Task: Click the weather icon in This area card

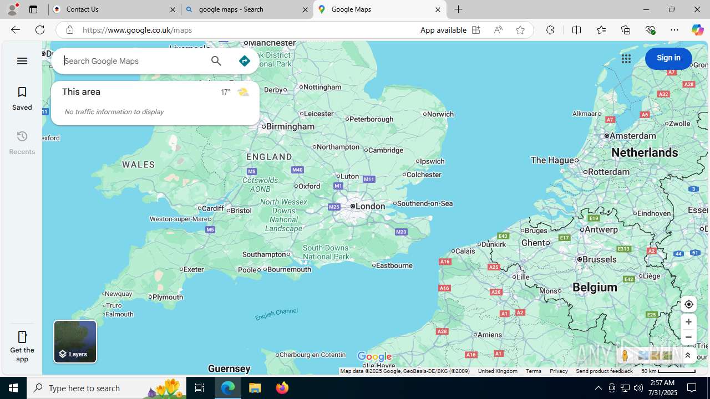Action: [243, 92]
